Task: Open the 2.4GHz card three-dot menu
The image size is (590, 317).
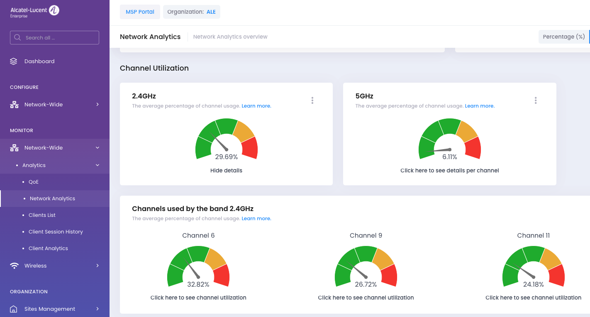Action: coord(312,100)
